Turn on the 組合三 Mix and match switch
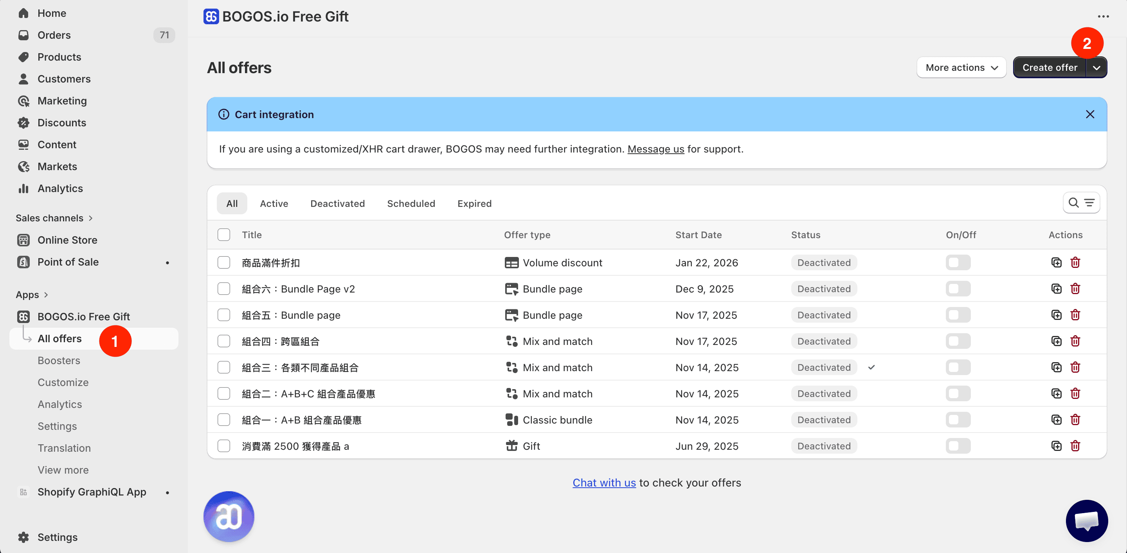 click(x=958, y=367)
